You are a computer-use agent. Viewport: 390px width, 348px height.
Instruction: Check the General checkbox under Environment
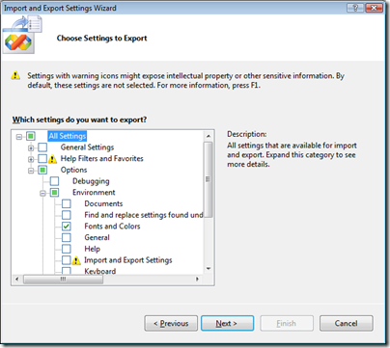[x=67, y=238]
